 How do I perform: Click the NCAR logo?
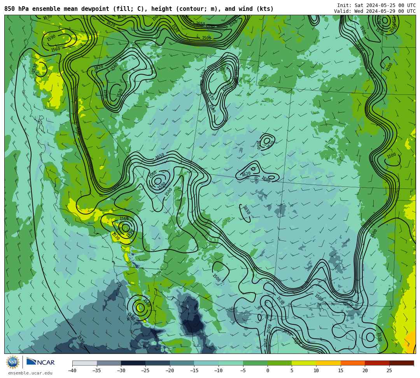(x=40, y=362)
